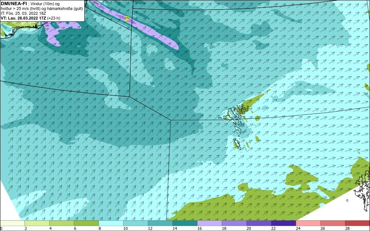
Task: Click the 18-20 m/s purple legend swatch
Action: (x=234, y=223)
